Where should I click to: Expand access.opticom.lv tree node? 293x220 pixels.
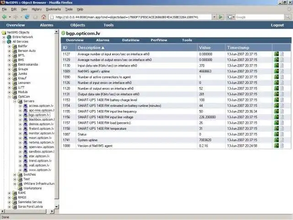(20, 106)
